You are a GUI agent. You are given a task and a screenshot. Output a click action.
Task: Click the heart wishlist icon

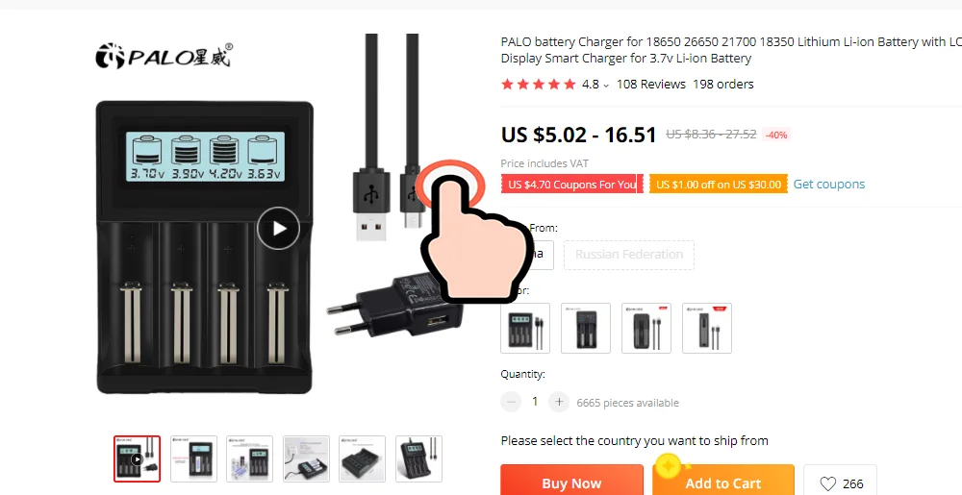click(827, 484)
